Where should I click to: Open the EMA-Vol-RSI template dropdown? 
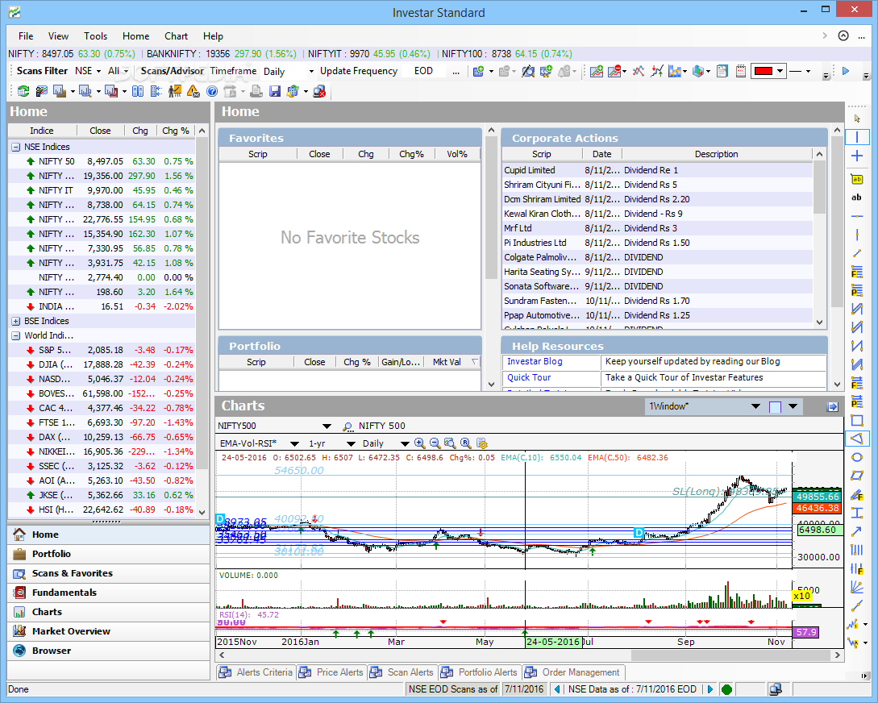click(x=294, y=443)
